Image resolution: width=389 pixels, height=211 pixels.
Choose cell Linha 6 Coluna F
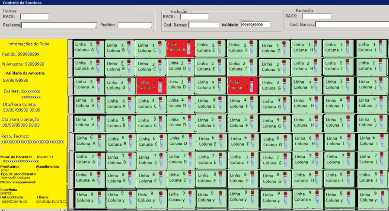pyautogui.click(x=243, y=142)
